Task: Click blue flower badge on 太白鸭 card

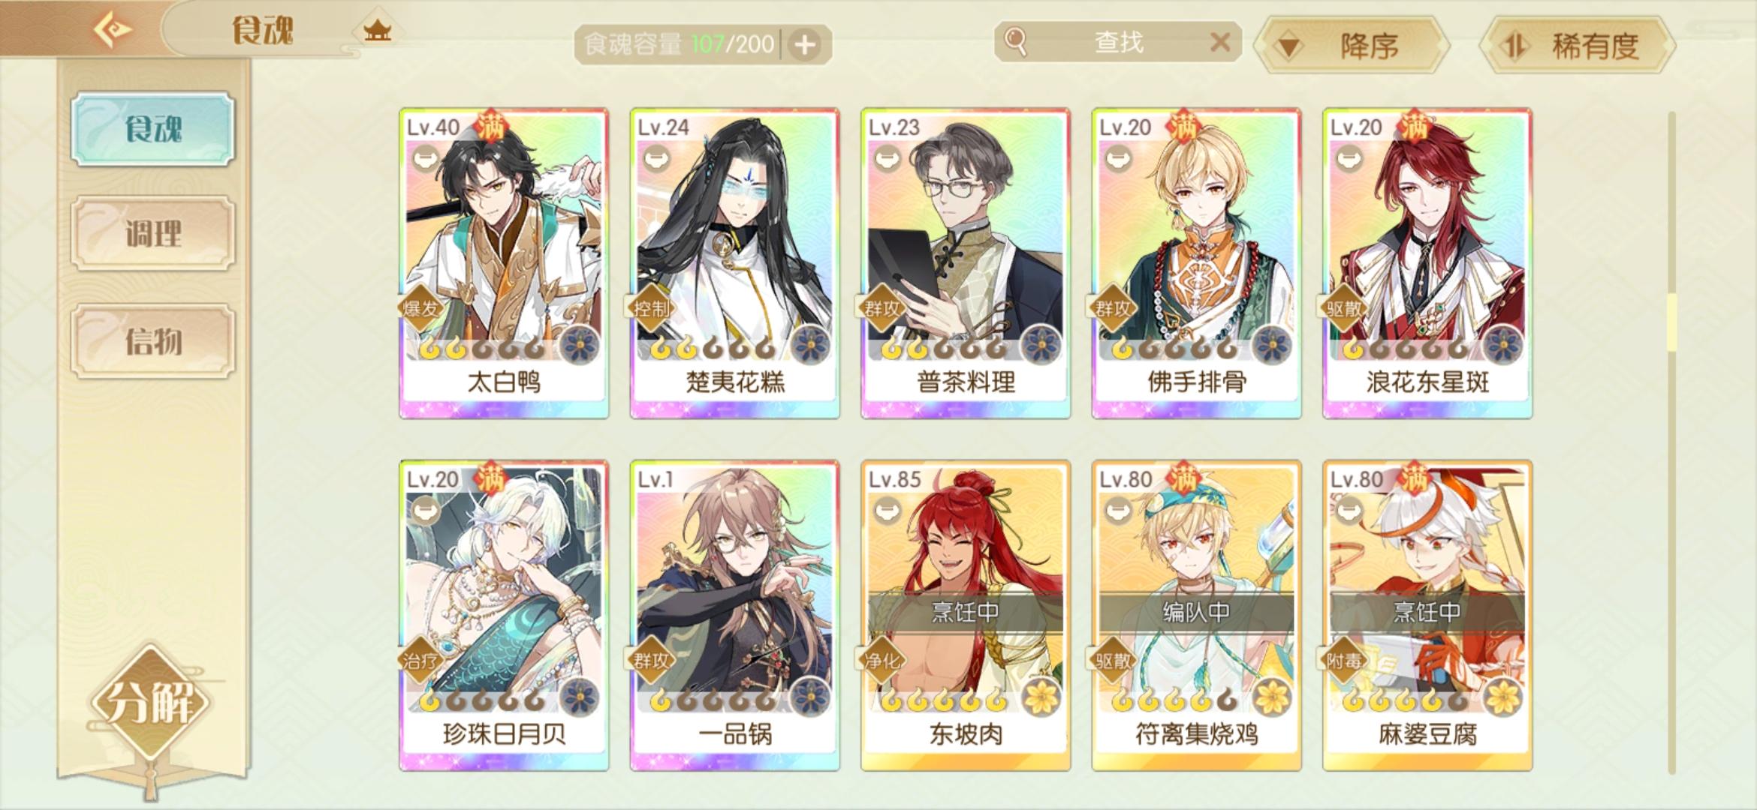Action: [x=580, y=346]
